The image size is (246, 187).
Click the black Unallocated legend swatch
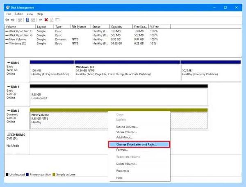[x=7, y=174]
